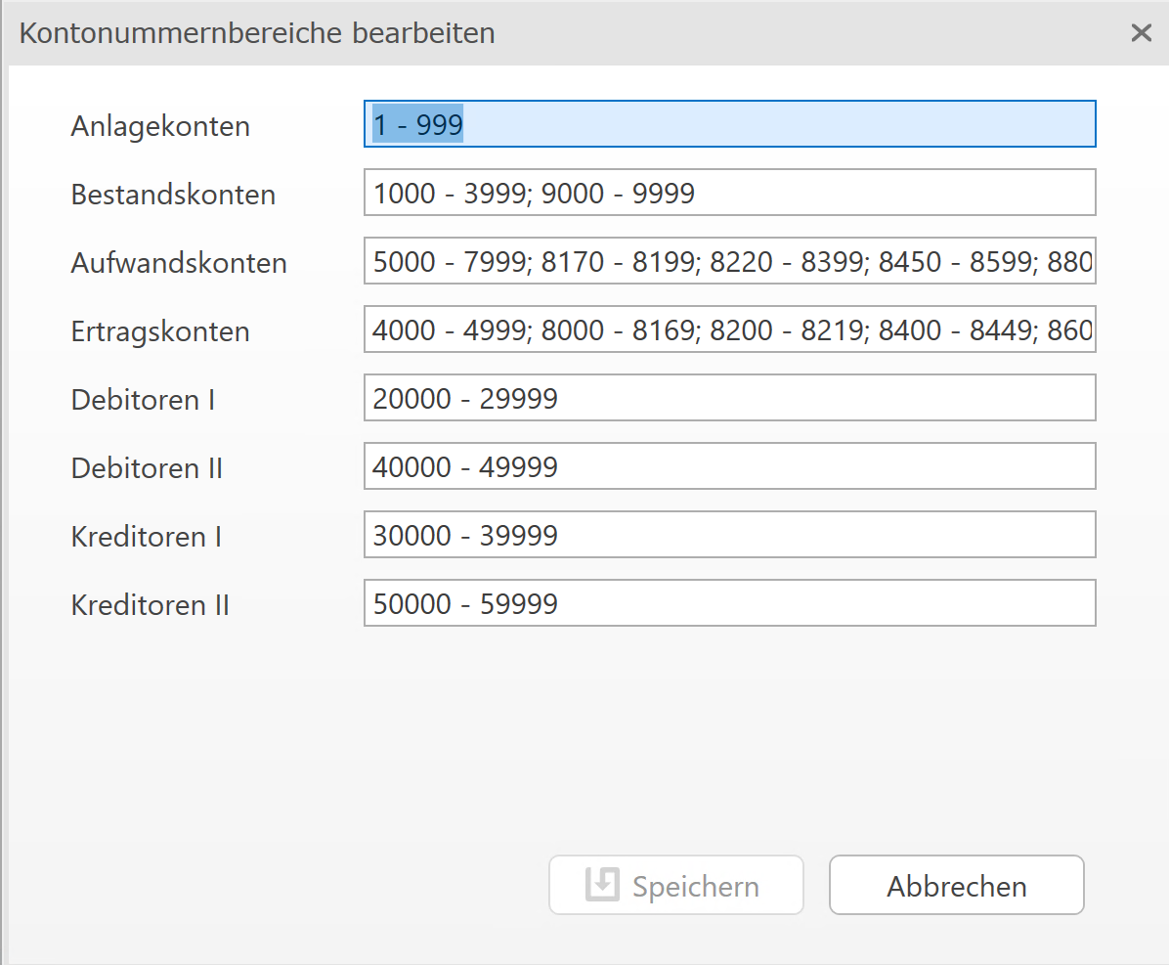Screen dimensions: 1169x965
Task: Click the dialog title Kontonummernbereiche bearbeiten
Action: (x=257, y=33)
